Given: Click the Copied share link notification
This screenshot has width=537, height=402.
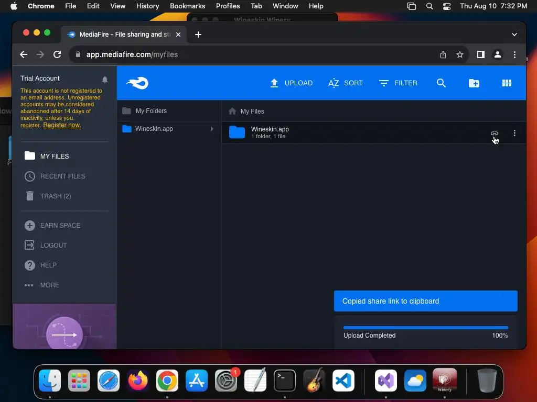Looking at the screenshot, I should pos(426,301).
